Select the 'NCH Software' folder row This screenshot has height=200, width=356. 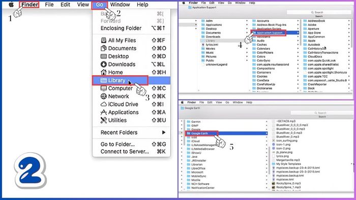coord(200,184)
